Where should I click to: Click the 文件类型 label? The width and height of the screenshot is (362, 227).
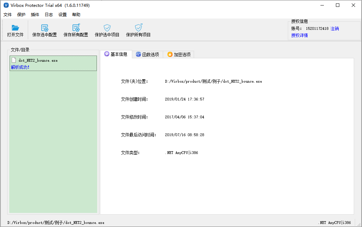tap(130, 153)
